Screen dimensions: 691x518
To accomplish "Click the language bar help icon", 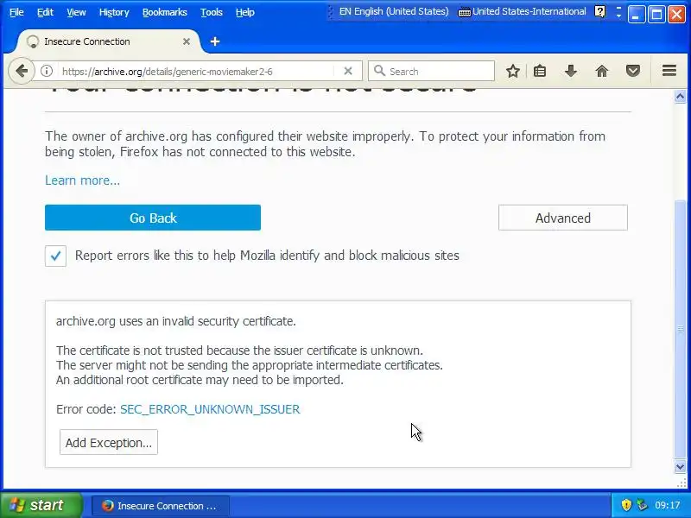I will pyautogui.click(x=599, y=11).
